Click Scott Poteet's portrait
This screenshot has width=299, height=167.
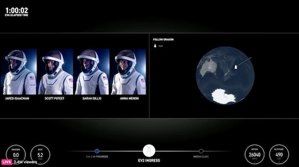(x=55, y=72)
